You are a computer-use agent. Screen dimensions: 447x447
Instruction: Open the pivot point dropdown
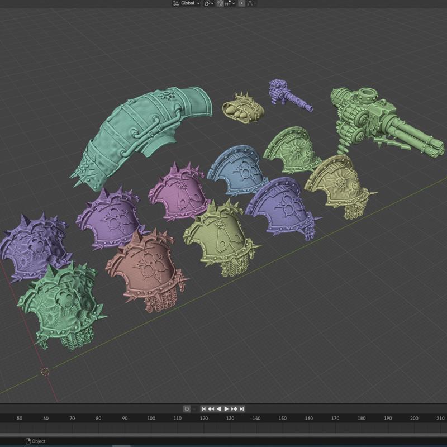click(x=209, y=3)
